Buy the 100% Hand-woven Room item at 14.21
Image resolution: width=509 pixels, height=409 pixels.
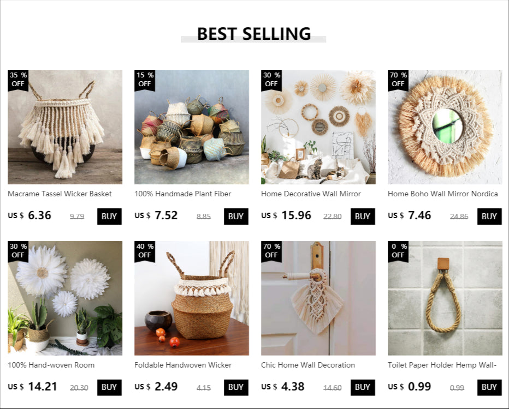click(109, 387)
